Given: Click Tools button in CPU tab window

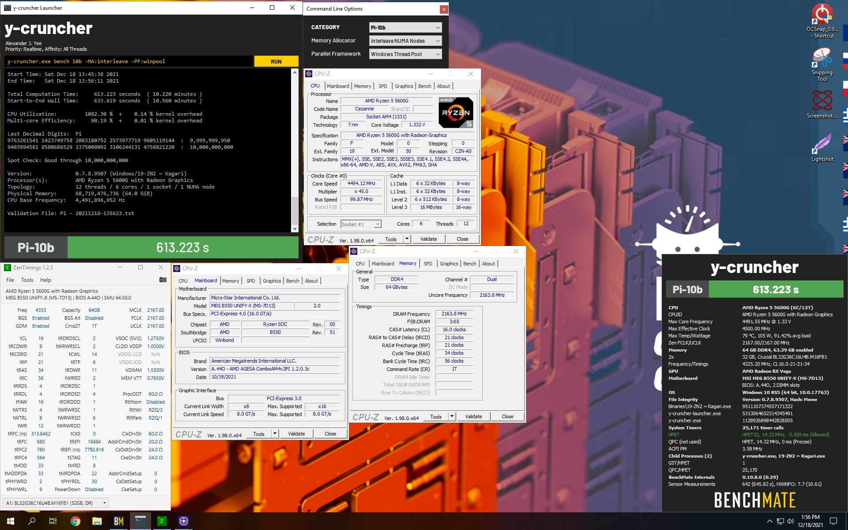Looking at the screenshot, I should (391, 239).
